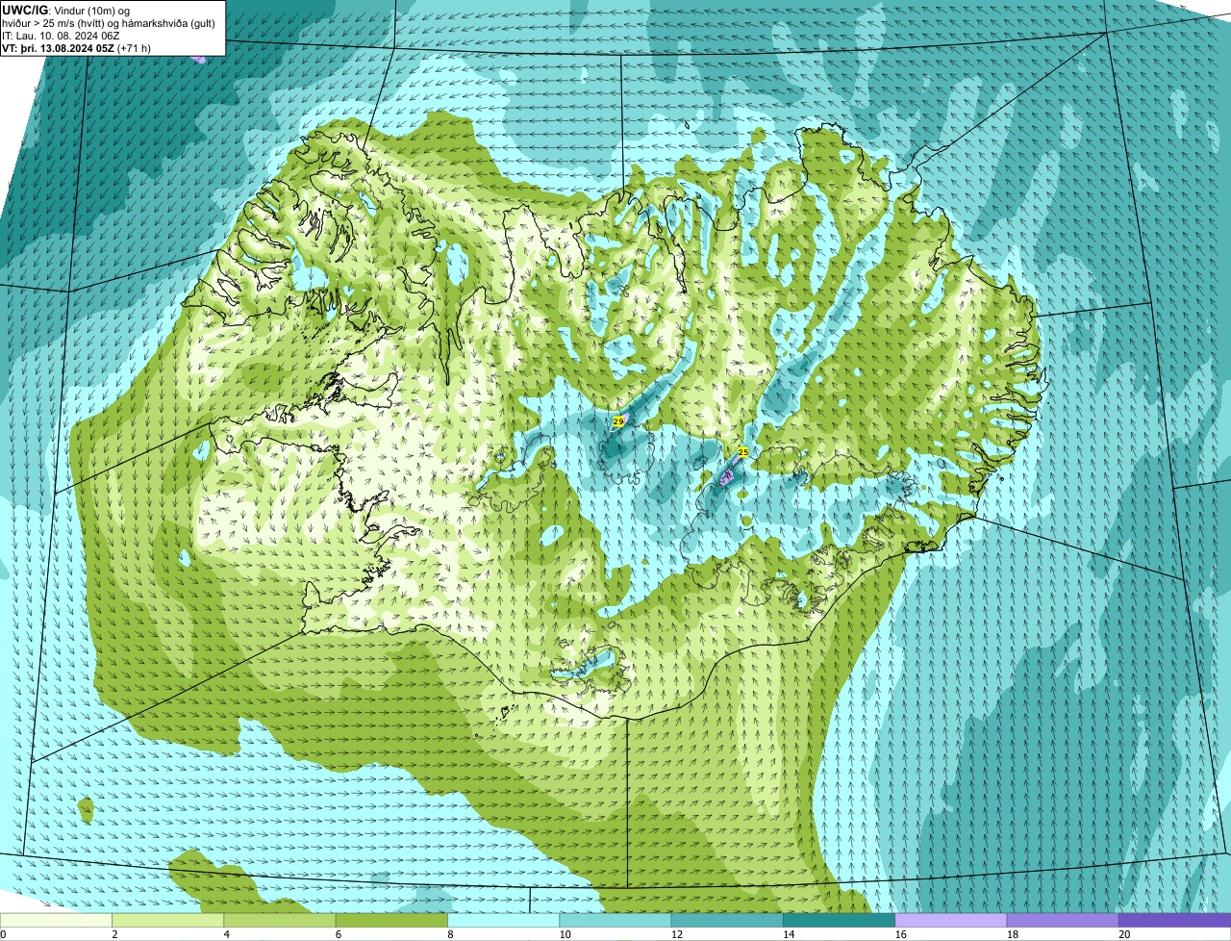1231x941 pixels.
Task: Click the 12–14 m/s teal legend swatch
Action: click(727, 920)
